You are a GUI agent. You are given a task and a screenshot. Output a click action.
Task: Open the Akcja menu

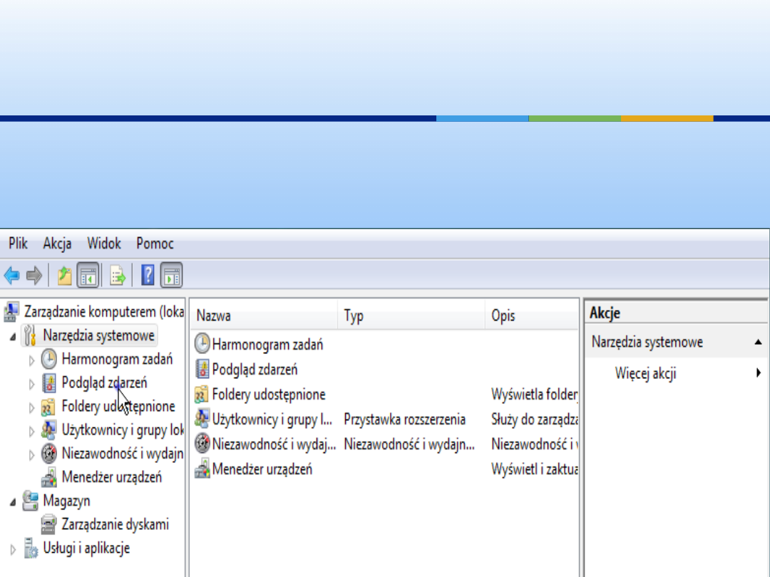click(x=57, y=244)
